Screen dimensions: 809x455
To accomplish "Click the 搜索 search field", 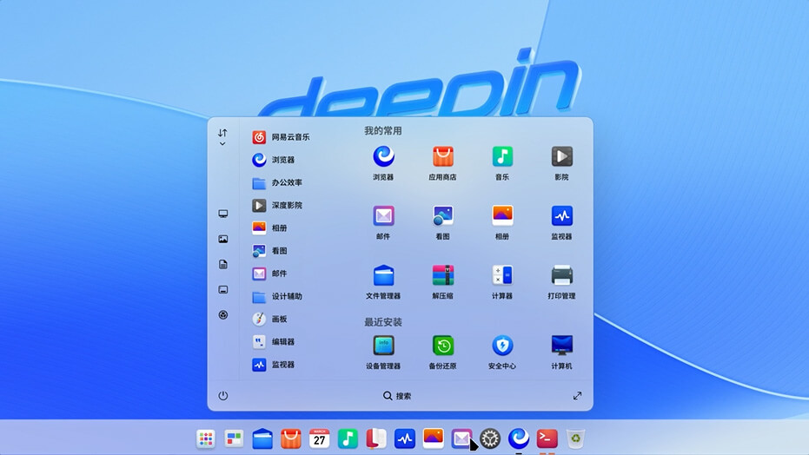I will point(397,396).
